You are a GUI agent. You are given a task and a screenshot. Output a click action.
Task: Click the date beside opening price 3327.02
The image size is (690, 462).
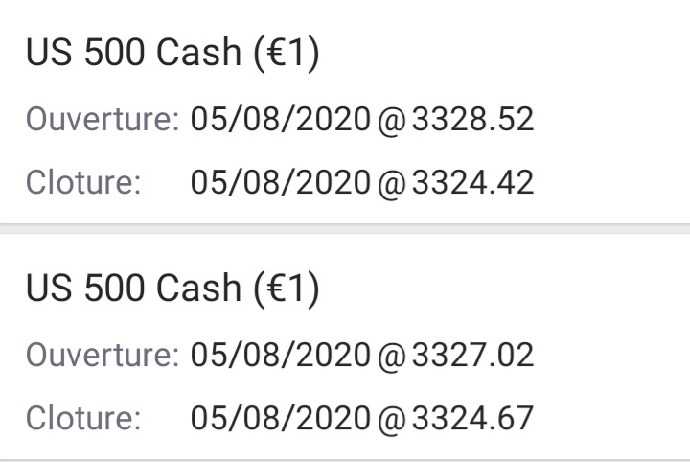tap(280, 355)
